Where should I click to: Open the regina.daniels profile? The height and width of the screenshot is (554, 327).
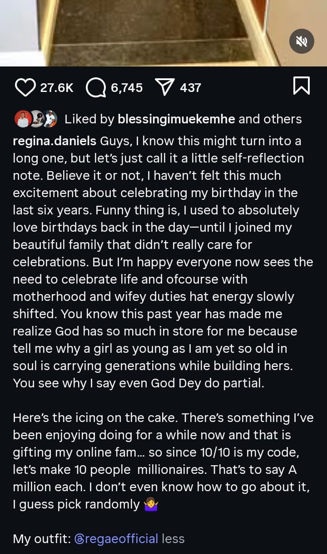tap(54, 141)
